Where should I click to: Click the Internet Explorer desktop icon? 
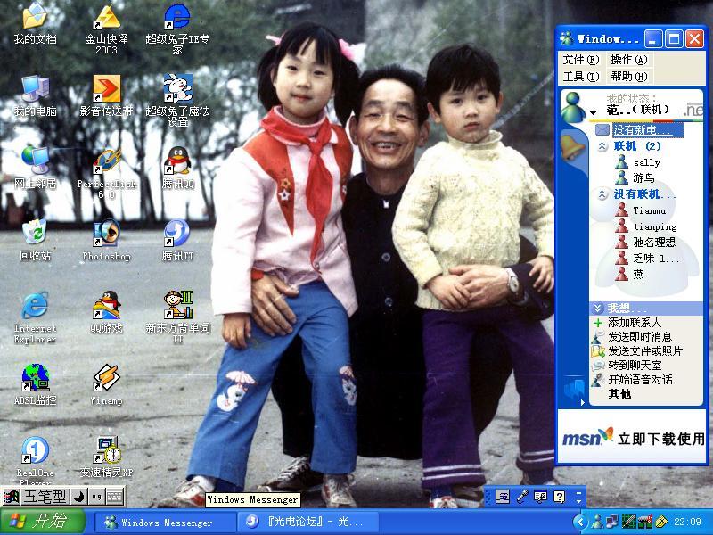[x=35, y=318]
